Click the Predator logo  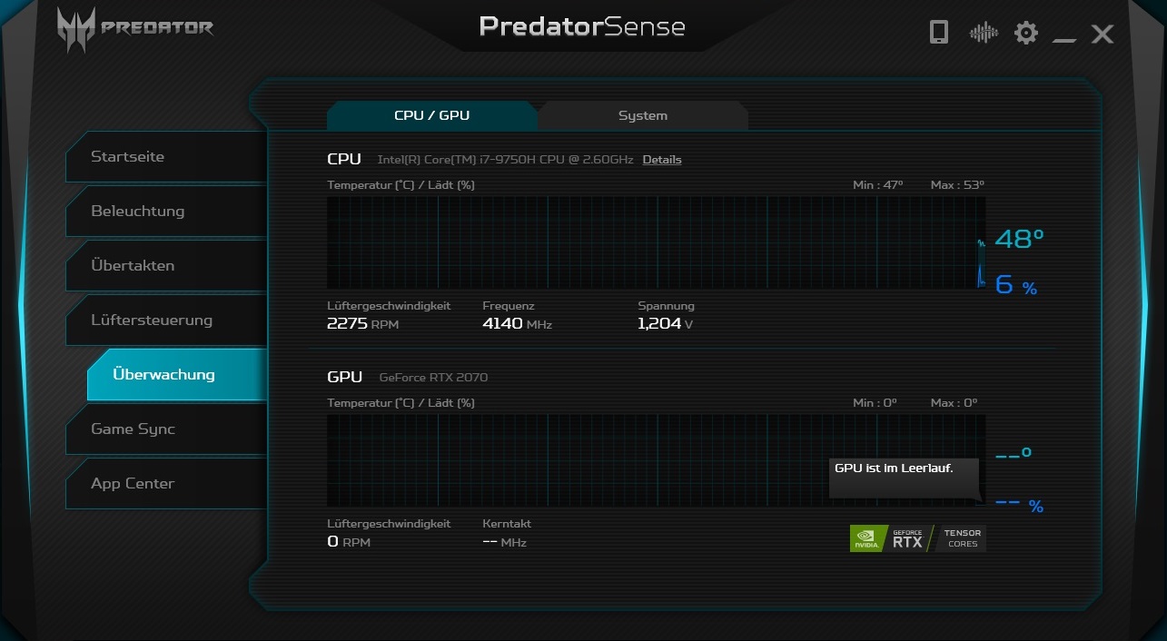tap(134, 28)
